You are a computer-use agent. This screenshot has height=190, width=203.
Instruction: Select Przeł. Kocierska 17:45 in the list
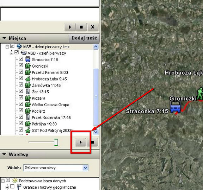tap(51, 118)
